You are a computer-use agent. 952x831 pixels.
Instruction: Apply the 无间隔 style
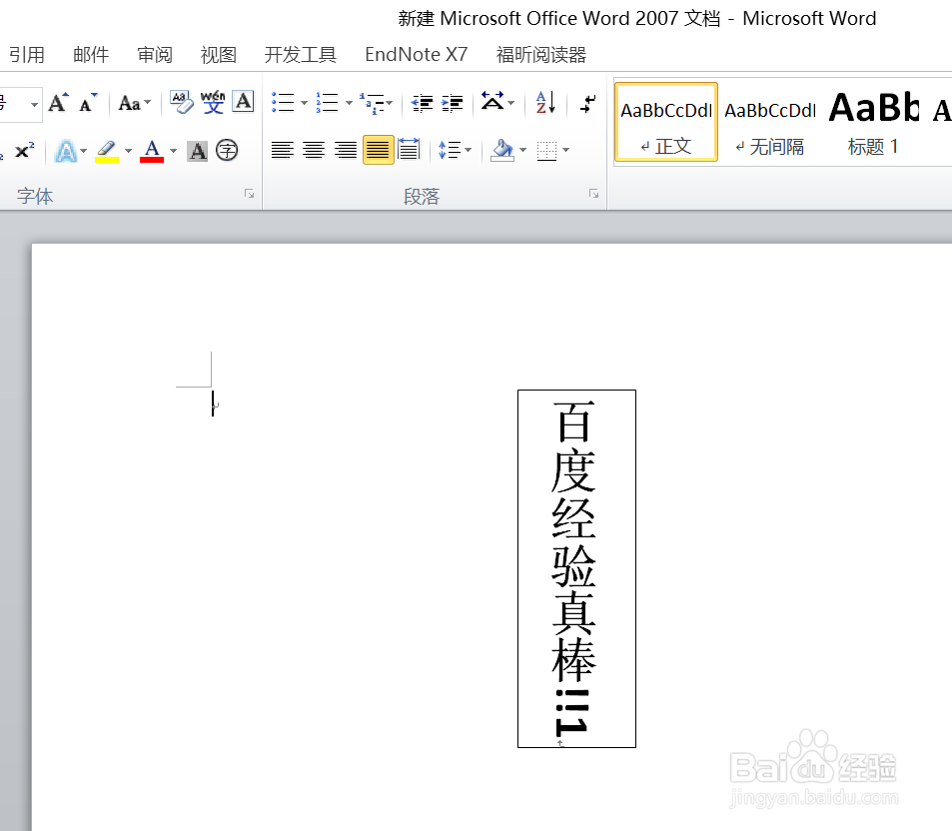click(769, 122)
